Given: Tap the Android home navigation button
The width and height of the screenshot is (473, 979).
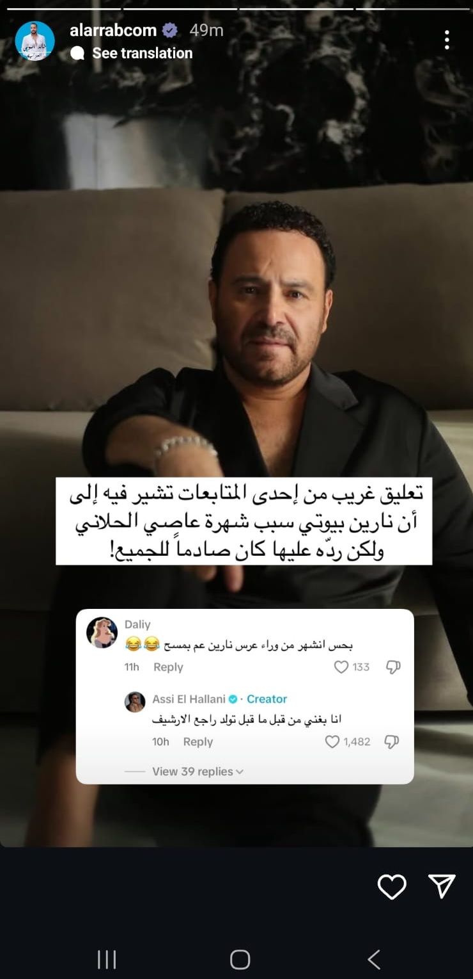Looking at the screenshot, I should pos(240,959).
